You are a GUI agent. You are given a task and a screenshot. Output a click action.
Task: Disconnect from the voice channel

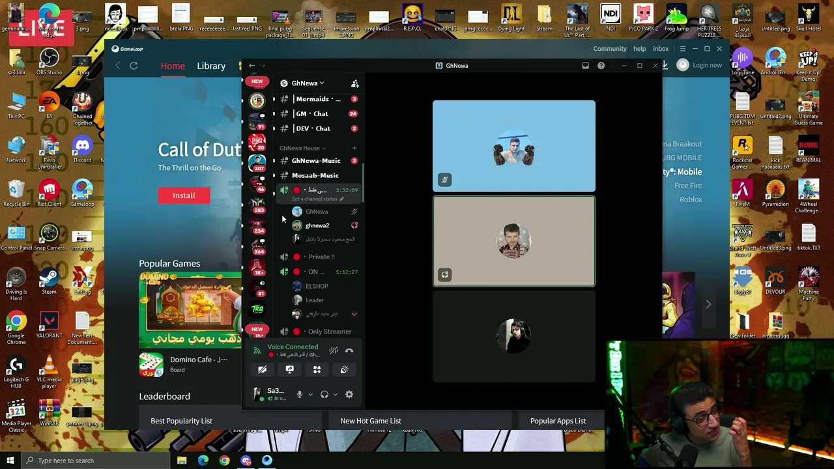pos(349,350)
